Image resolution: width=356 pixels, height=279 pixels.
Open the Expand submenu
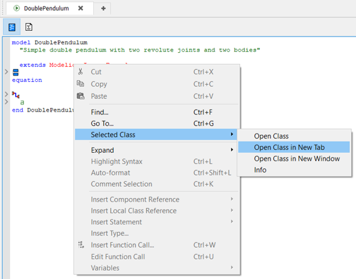pyautogui.click(x=157, y=150)
